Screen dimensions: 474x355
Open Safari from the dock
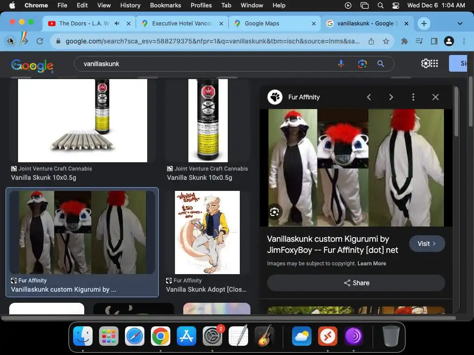point(135,336)
